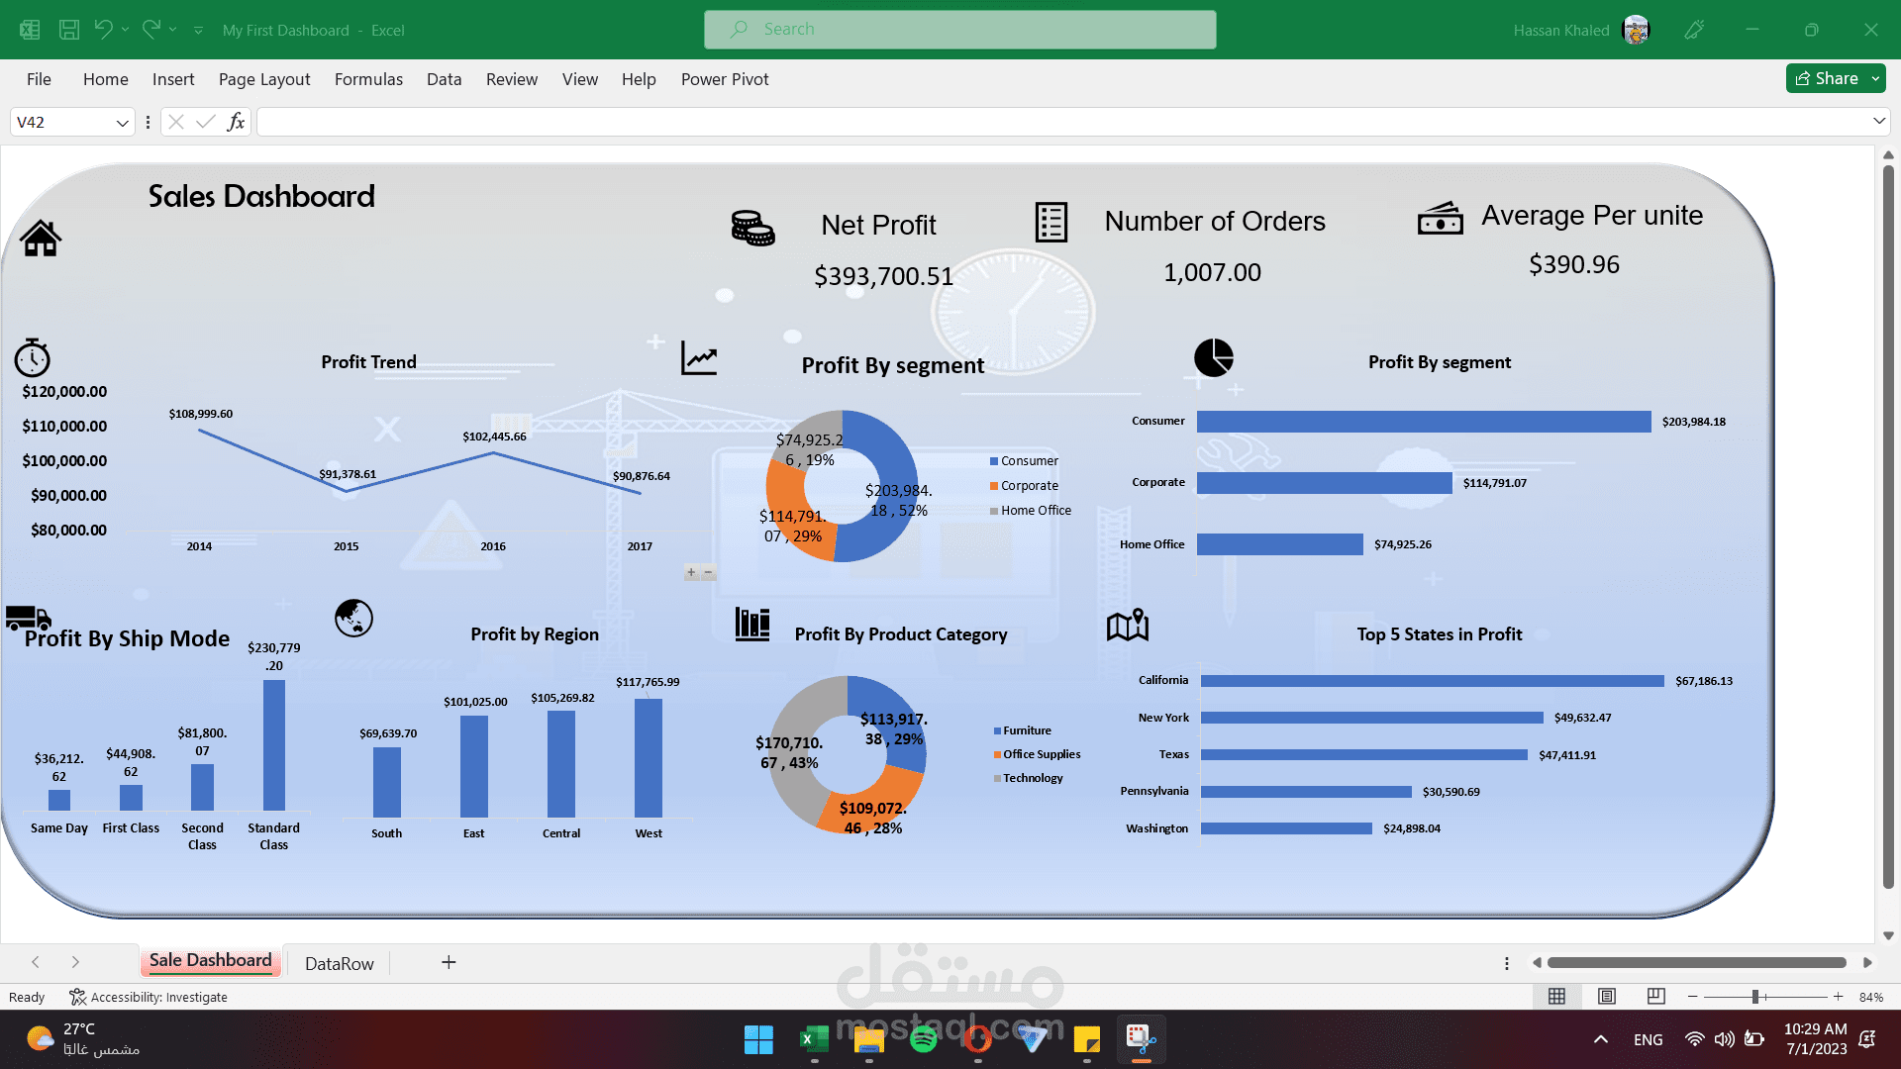Image resolution: width=1901 pixels, height=1069 pixels.
Task: Open the Power Pivot tab
Action: click(x=725, y=79)
